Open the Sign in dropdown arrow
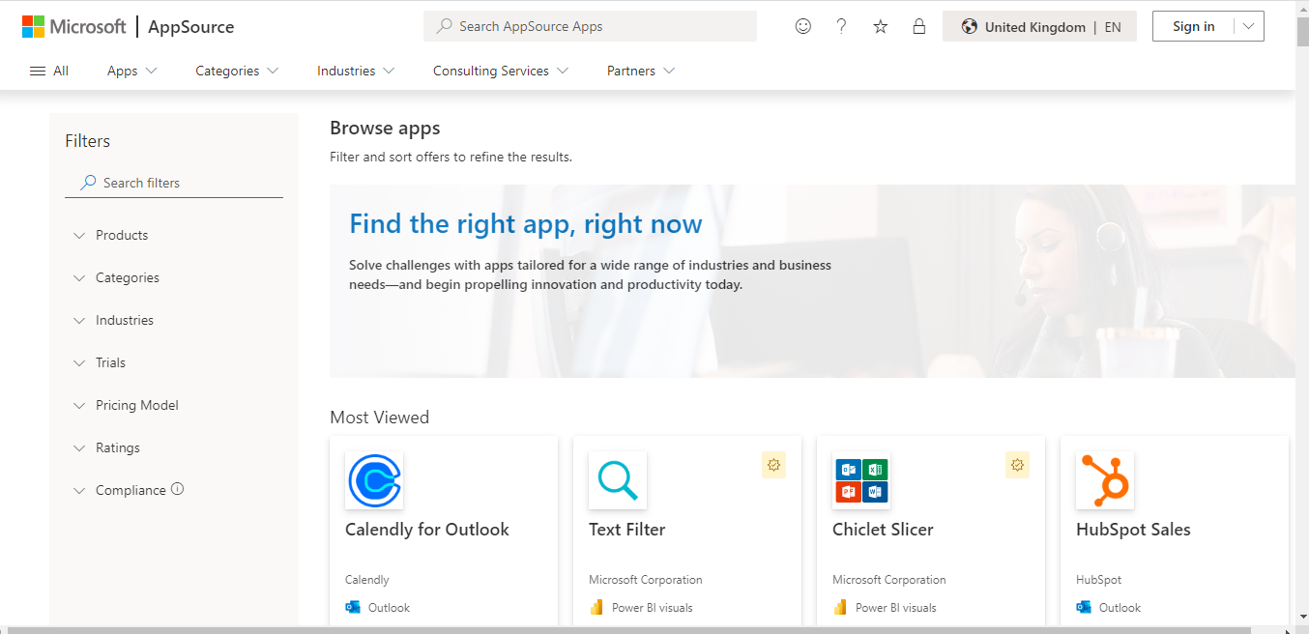 click(1249, 26)
